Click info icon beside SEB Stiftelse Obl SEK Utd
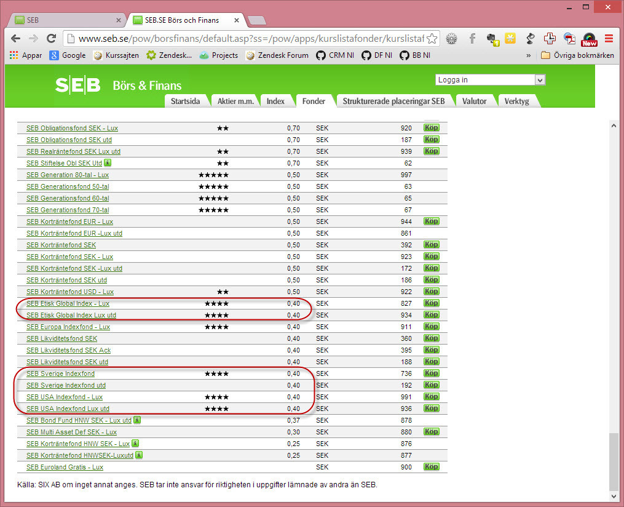The height and width of the screenshot is (507, 624). (x=108, y=163)
